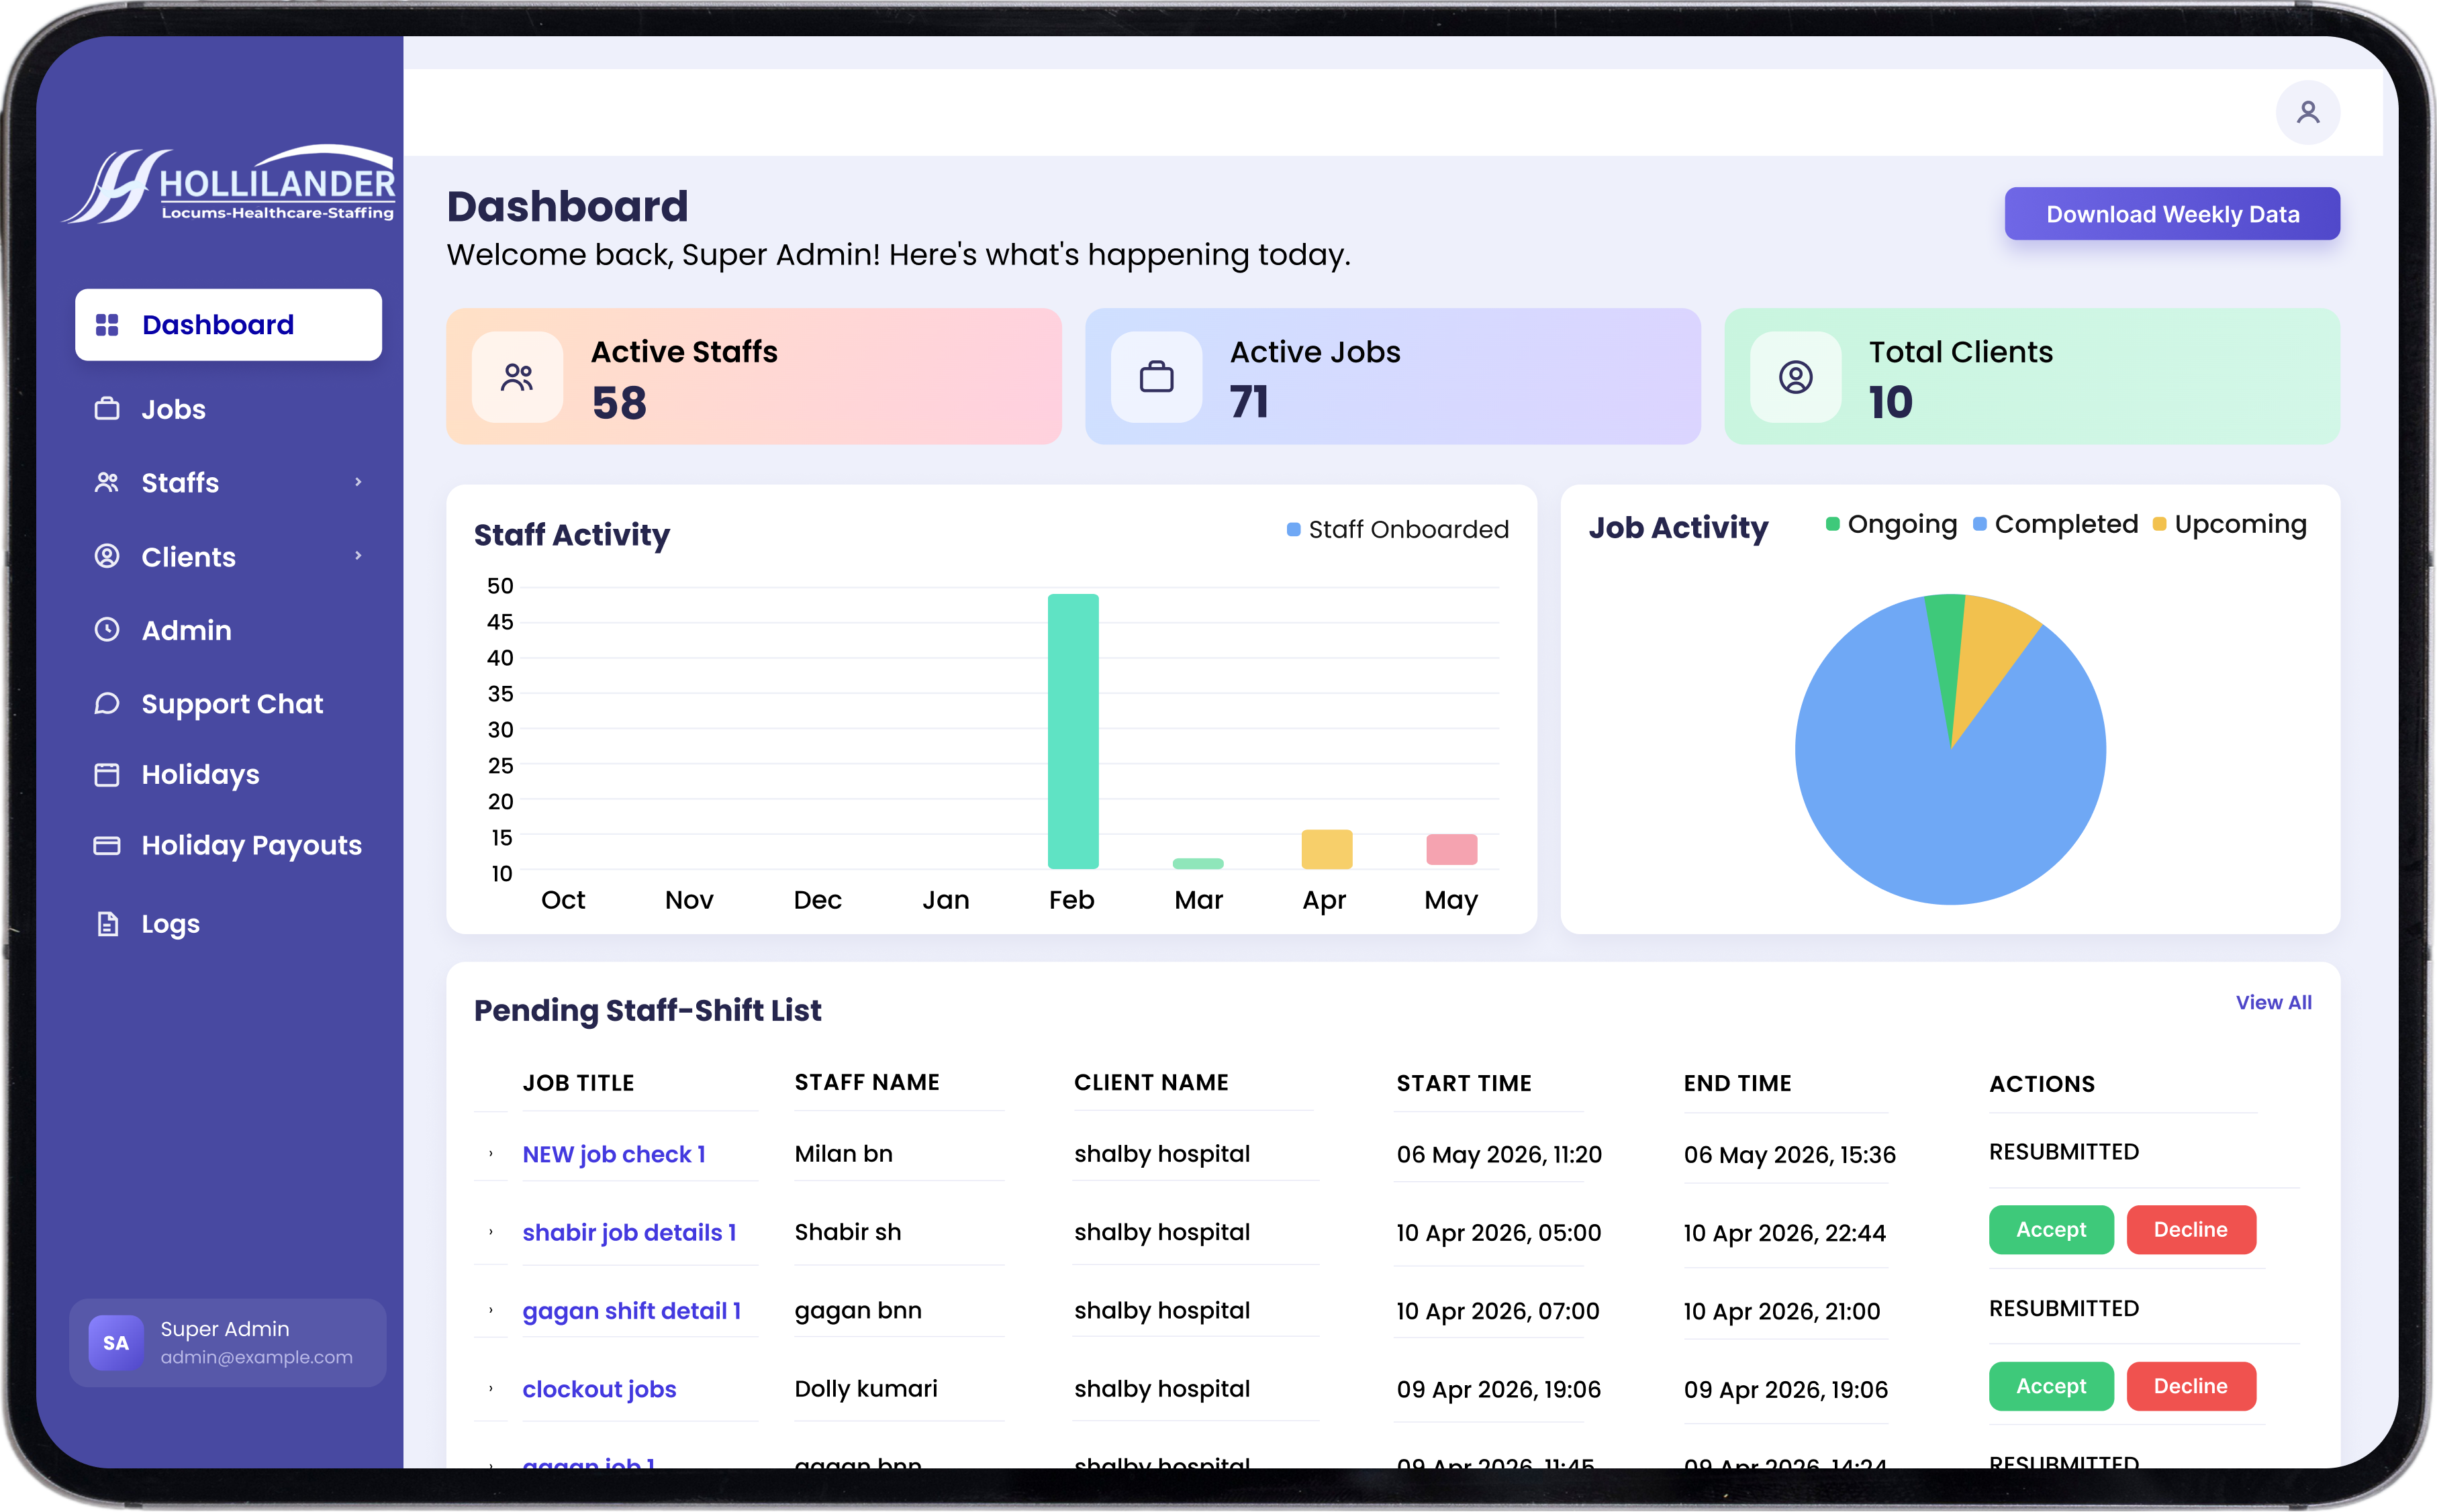Screen dimensions: 2437x1512
Task: Click the Active Staffs 58 card
Action: [x=753, y=376]
